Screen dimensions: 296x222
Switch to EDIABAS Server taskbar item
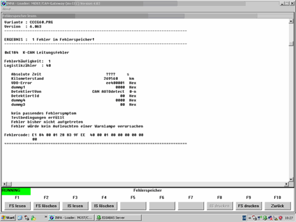point(119,218)
